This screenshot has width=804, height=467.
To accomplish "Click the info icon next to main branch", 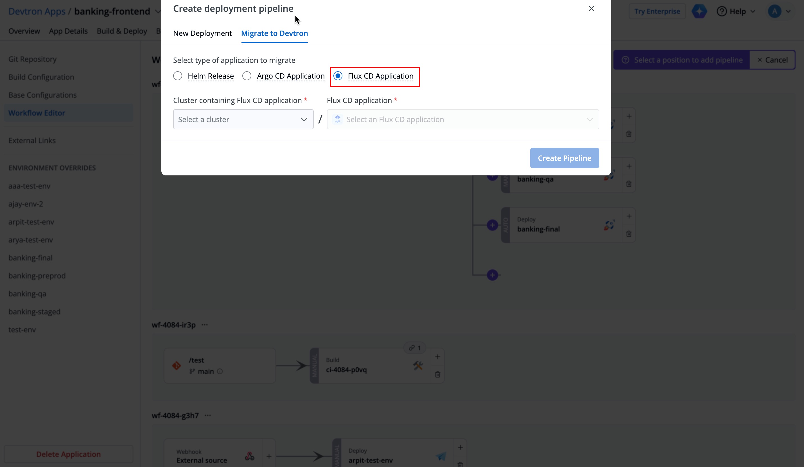I will coord(220,371).
